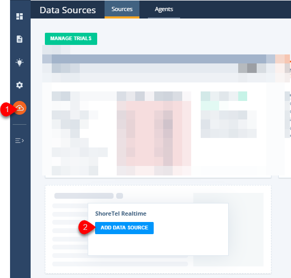Image resolution: width=291 pixels, height=278 pixels.
Task: Open the settings gear icon in sidebar
Action: [x=20, y=85]
